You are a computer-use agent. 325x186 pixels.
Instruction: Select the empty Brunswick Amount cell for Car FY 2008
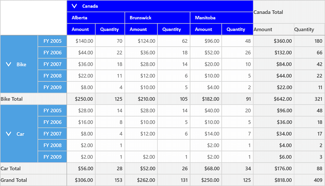[141, 146]
